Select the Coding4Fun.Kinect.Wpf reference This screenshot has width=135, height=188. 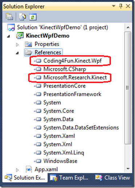click(x=73, y=61)
